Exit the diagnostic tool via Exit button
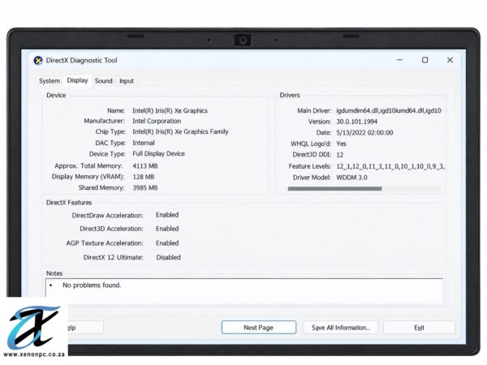487x365 pixels. click(419, 328)
